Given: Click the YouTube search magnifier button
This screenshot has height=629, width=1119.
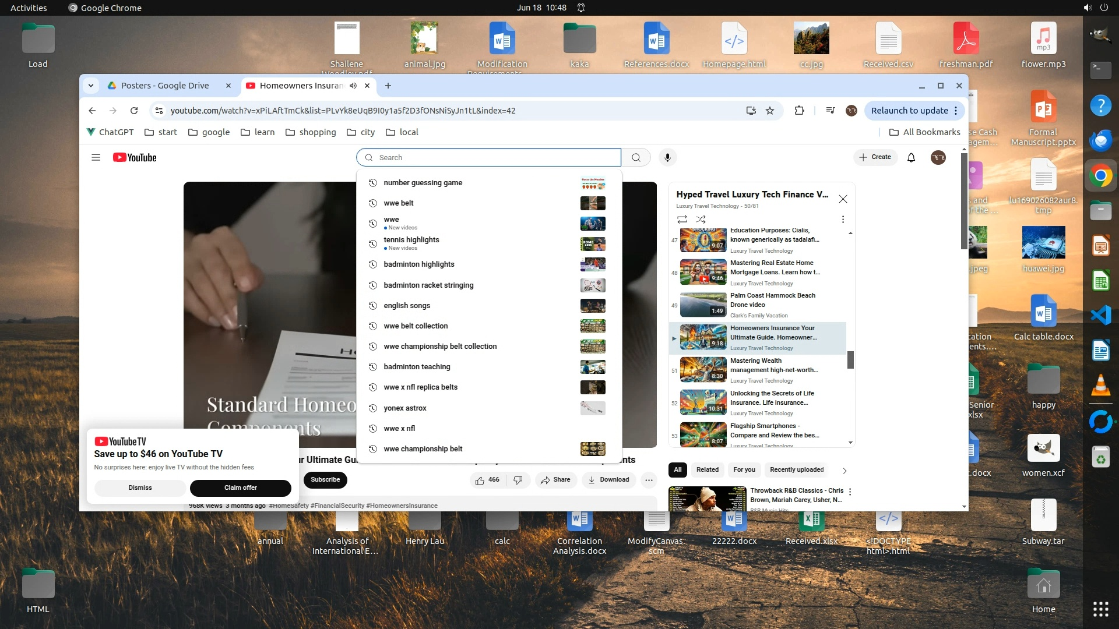Looking at the screenshot, I should click(636, 157).
